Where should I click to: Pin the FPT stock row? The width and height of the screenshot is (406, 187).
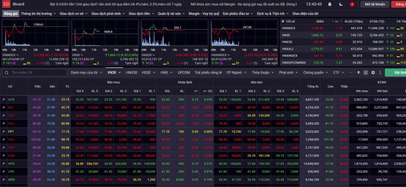(x=4, y=131)
